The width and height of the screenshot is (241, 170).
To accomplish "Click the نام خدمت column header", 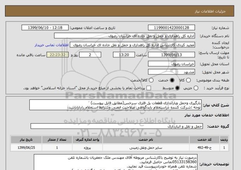I will tap(146, 140).
